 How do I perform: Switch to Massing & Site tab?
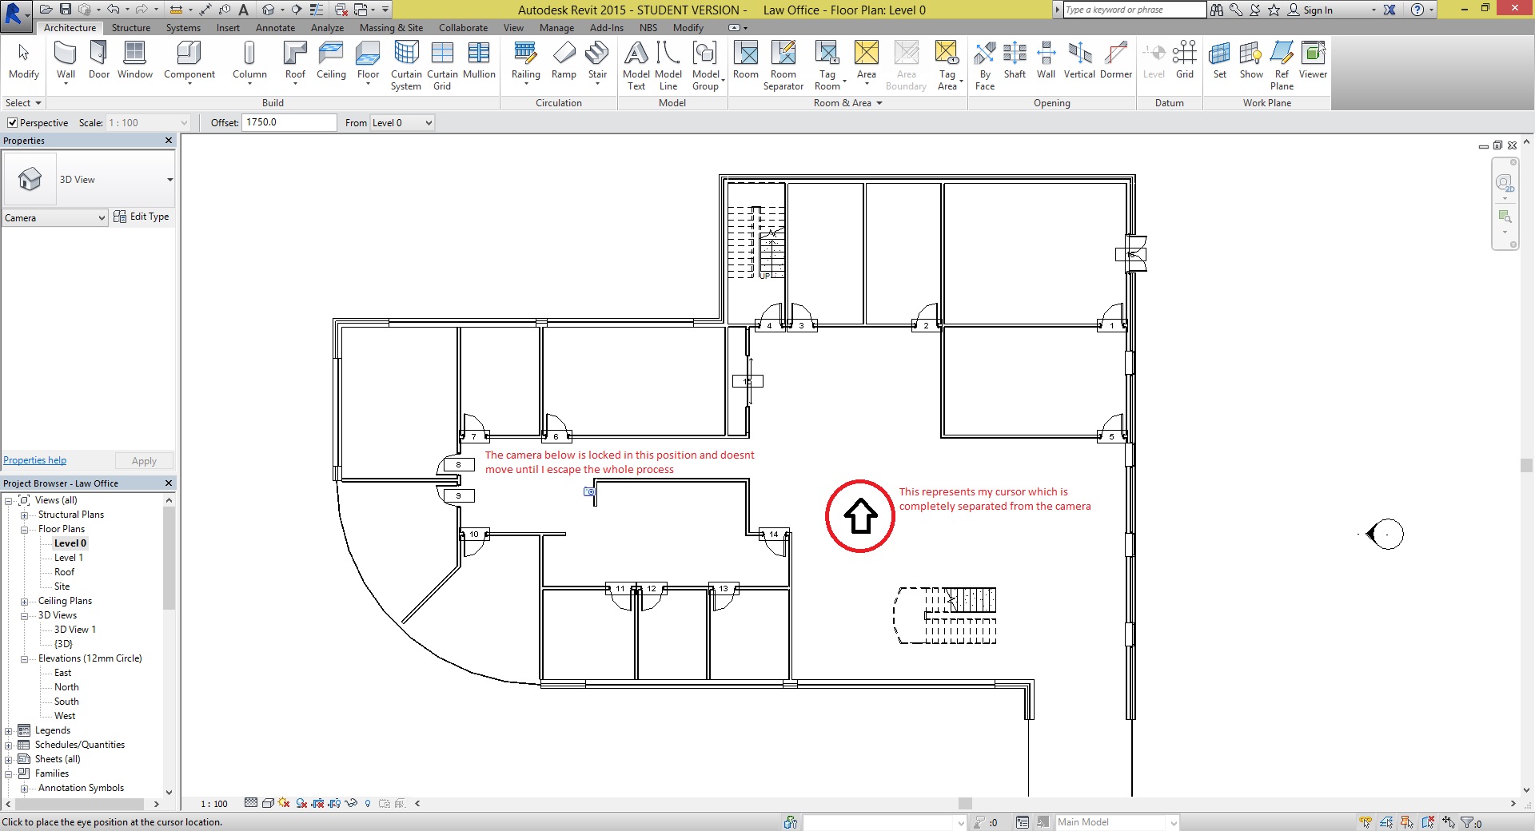point(391,28)
